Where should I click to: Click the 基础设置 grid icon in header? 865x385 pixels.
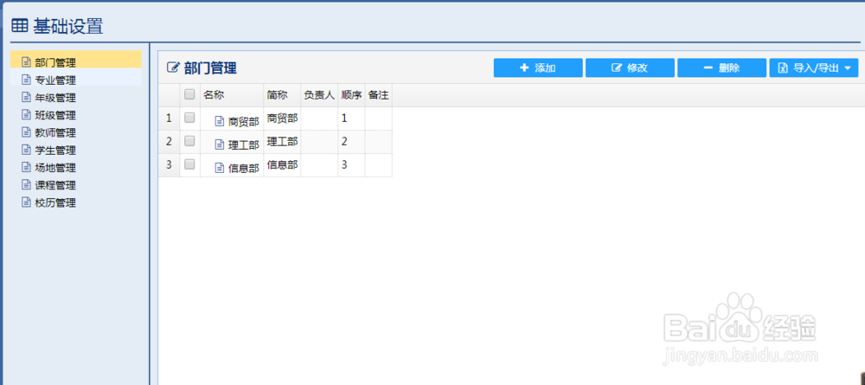[x=19, y=25]
